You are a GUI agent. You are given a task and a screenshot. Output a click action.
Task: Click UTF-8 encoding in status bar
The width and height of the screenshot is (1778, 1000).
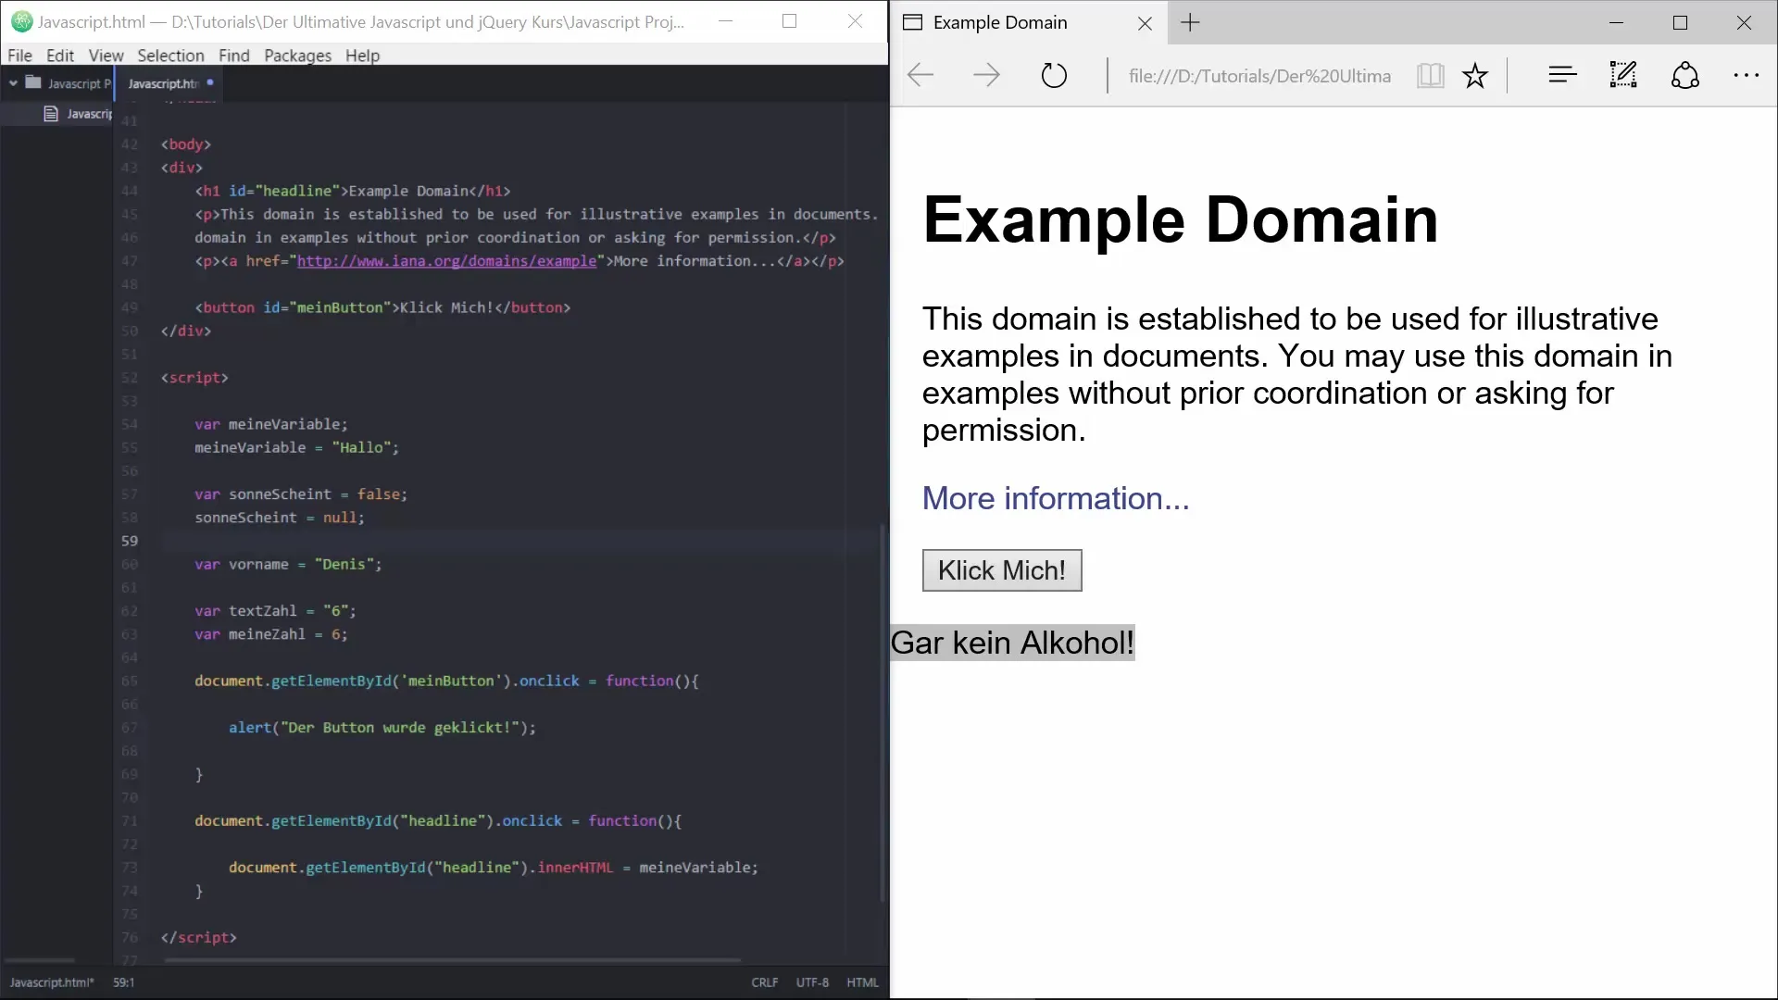[x=812, y=982]
